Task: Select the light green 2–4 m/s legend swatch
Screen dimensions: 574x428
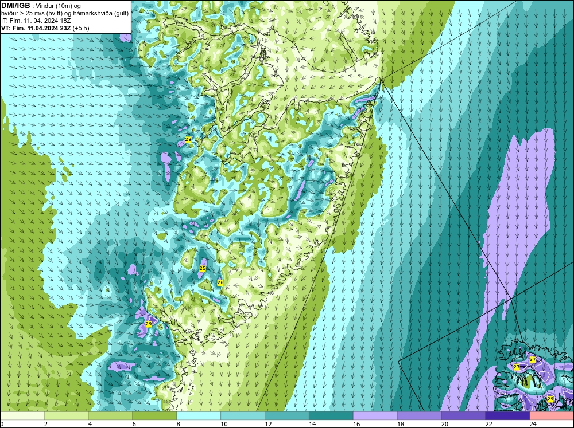Action: (66, 416)
